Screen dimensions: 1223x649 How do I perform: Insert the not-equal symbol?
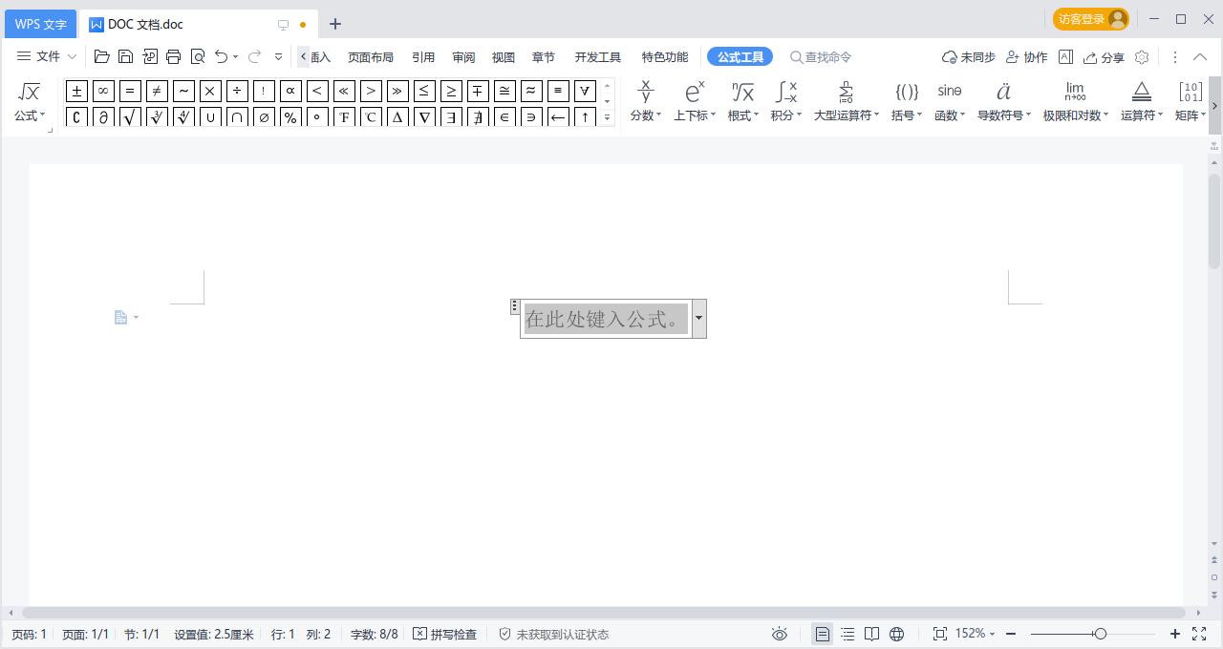tap(156, 91)
